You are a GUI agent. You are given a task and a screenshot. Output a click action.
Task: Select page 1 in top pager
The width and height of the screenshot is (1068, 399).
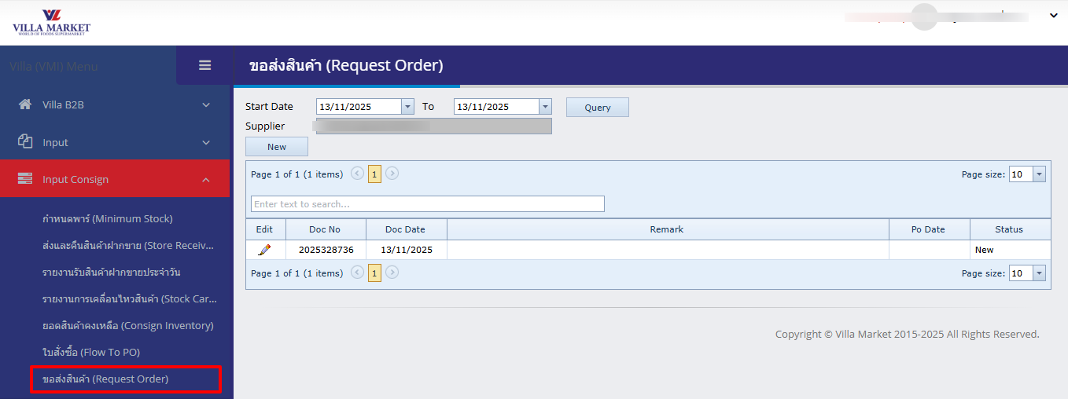375,174
